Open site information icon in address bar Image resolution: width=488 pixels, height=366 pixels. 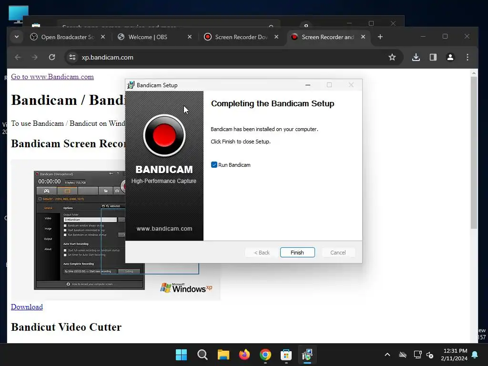tap(72, 57)
